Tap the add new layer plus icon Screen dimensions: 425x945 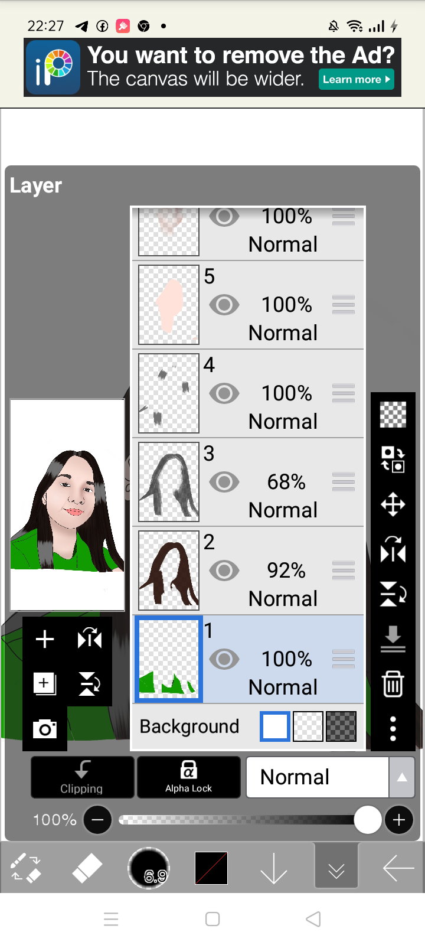click(45, 639)
